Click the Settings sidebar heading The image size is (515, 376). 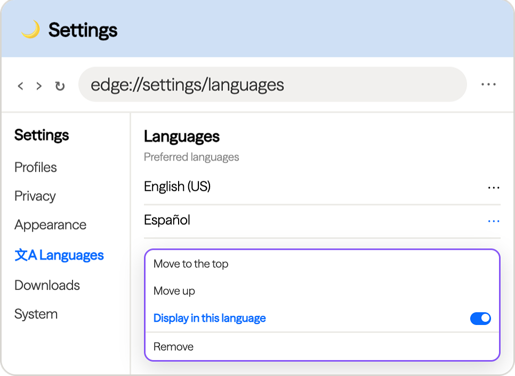coord(42,135)
